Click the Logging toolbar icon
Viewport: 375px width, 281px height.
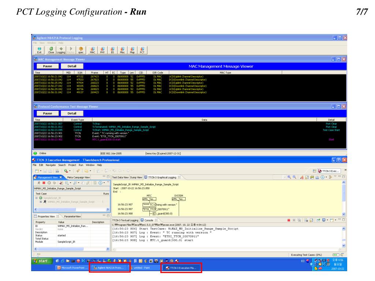pyautogui.click(x=61, y=50)
